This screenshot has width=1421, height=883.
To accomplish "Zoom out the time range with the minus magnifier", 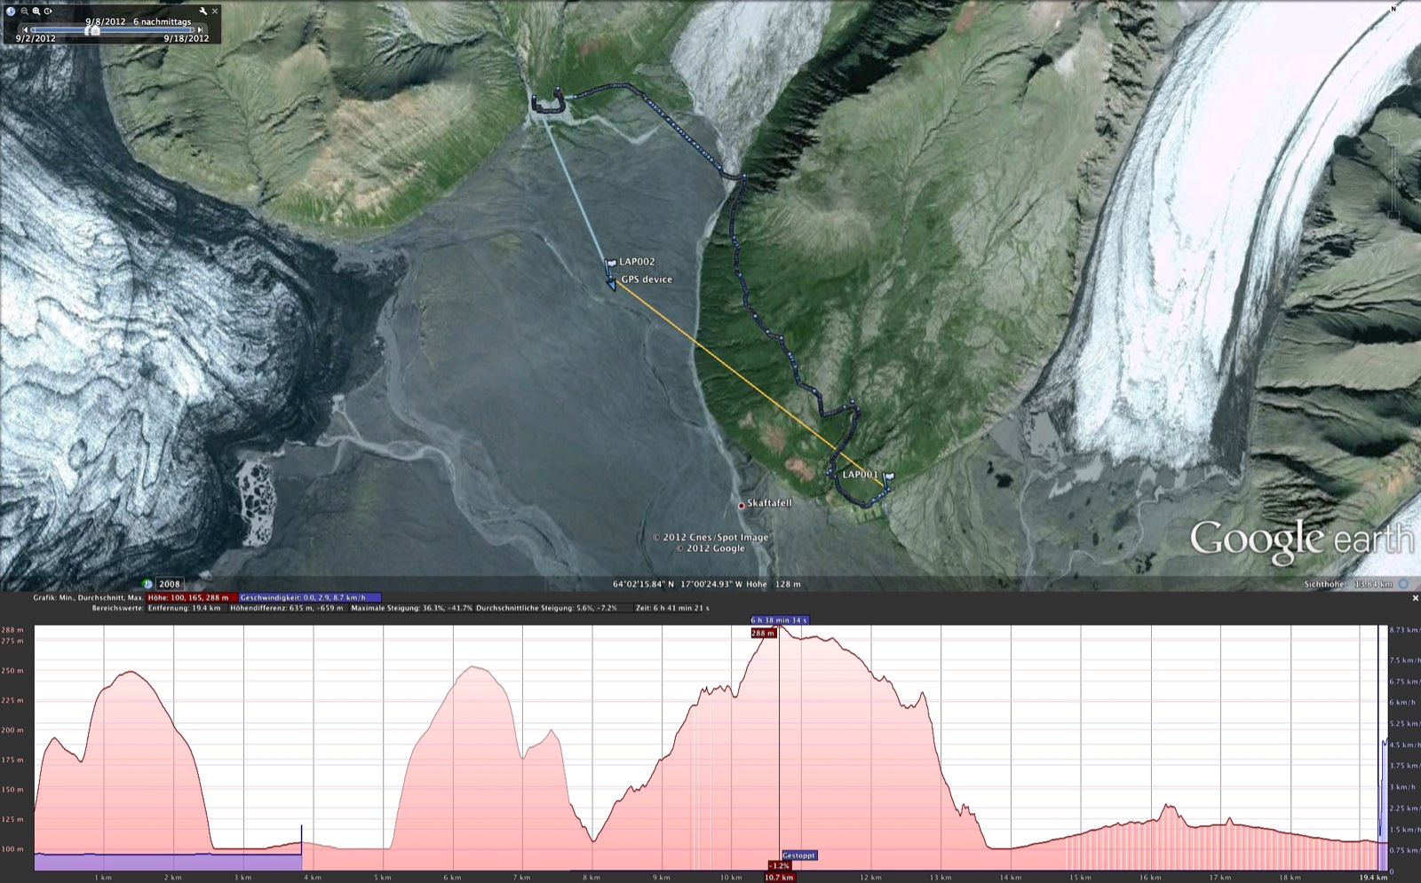I will click(x=25, y=12).
